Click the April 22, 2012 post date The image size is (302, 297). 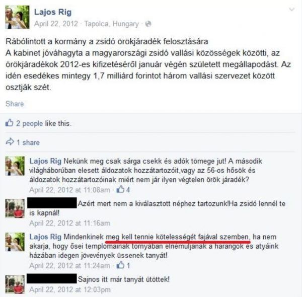(x=56, y=24)
